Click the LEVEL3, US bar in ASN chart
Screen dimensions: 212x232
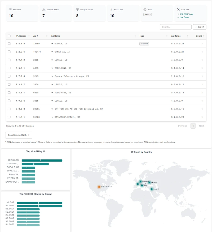[x=42, y=161]
